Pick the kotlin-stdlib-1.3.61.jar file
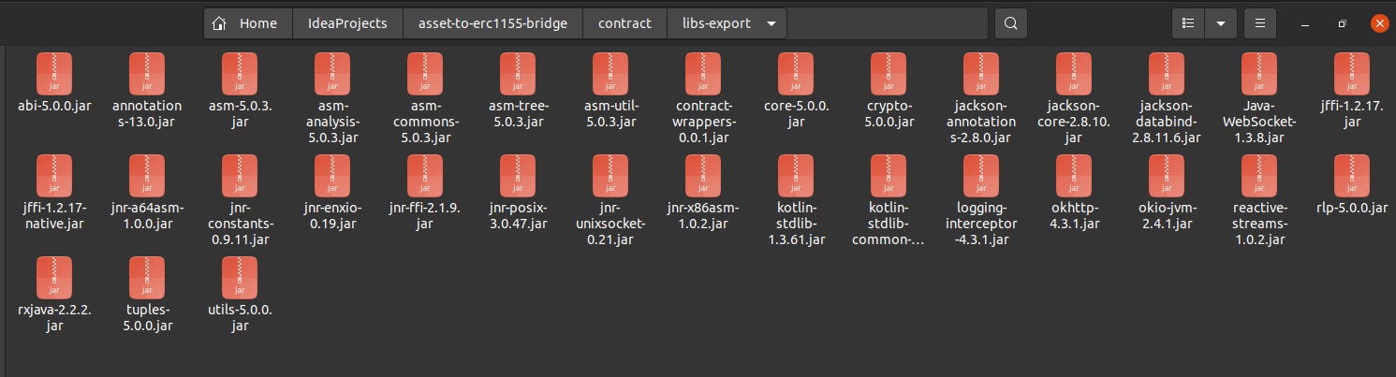 [796, 175]
